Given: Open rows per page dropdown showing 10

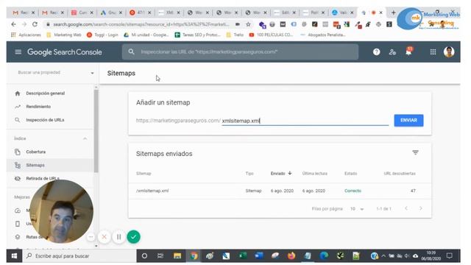Looking at the screenshot, I should (357, 209).
